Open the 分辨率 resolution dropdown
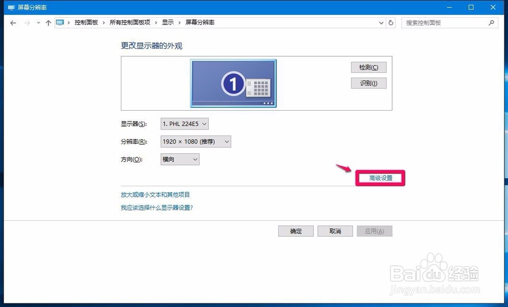Screen dimensions: 508x307 pyautogui.click(x=195, y=142)
